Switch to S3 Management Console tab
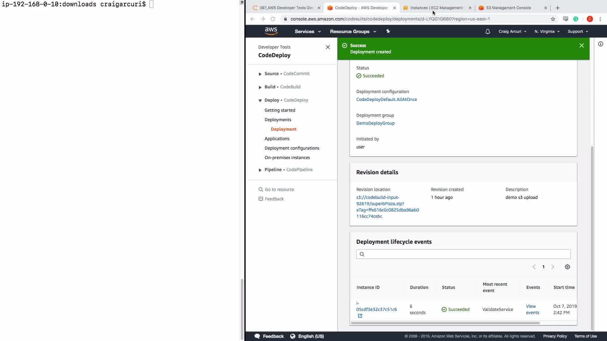This screenshot has height=341, width=607. pos(508,8)
